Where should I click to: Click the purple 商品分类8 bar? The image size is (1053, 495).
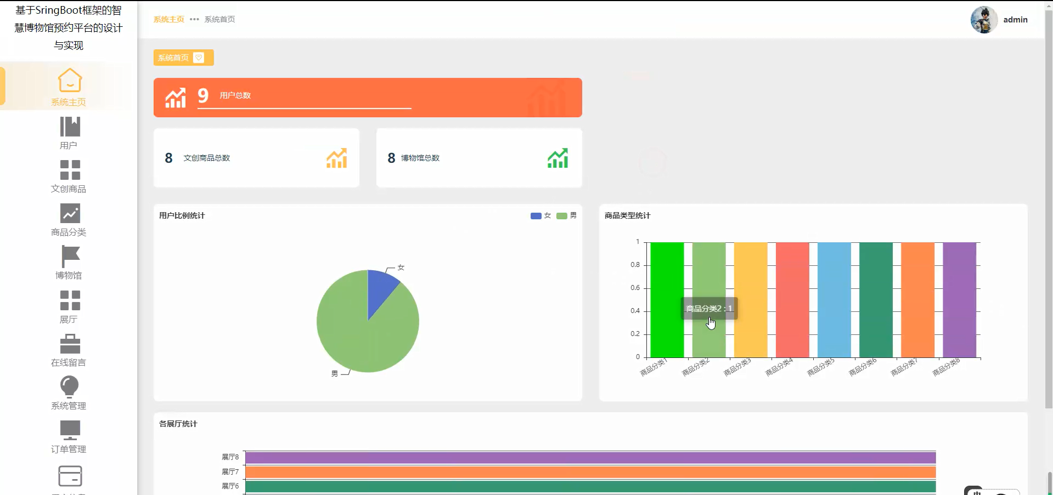coord(959,300)
